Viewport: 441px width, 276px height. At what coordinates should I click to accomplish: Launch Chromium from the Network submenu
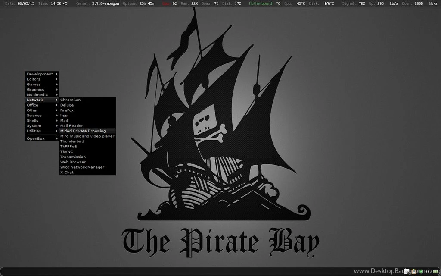point(70,100)
